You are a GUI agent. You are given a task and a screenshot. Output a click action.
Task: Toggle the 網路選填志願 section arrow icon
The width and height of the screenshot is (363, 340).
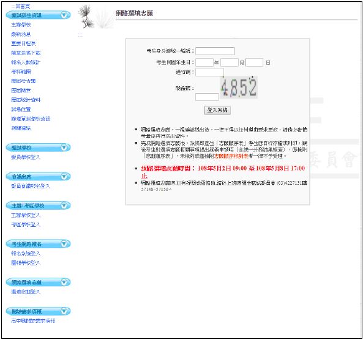64,282
